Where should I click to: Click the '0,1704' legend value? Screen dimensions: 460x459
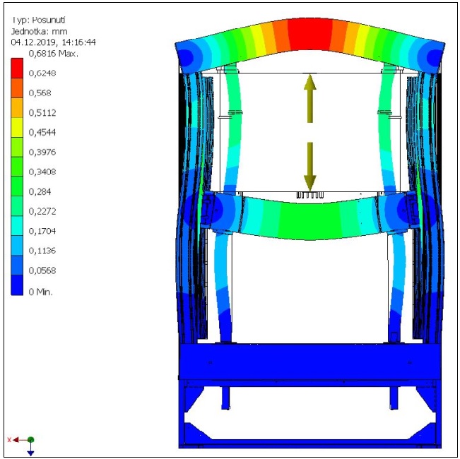point(42,231)
